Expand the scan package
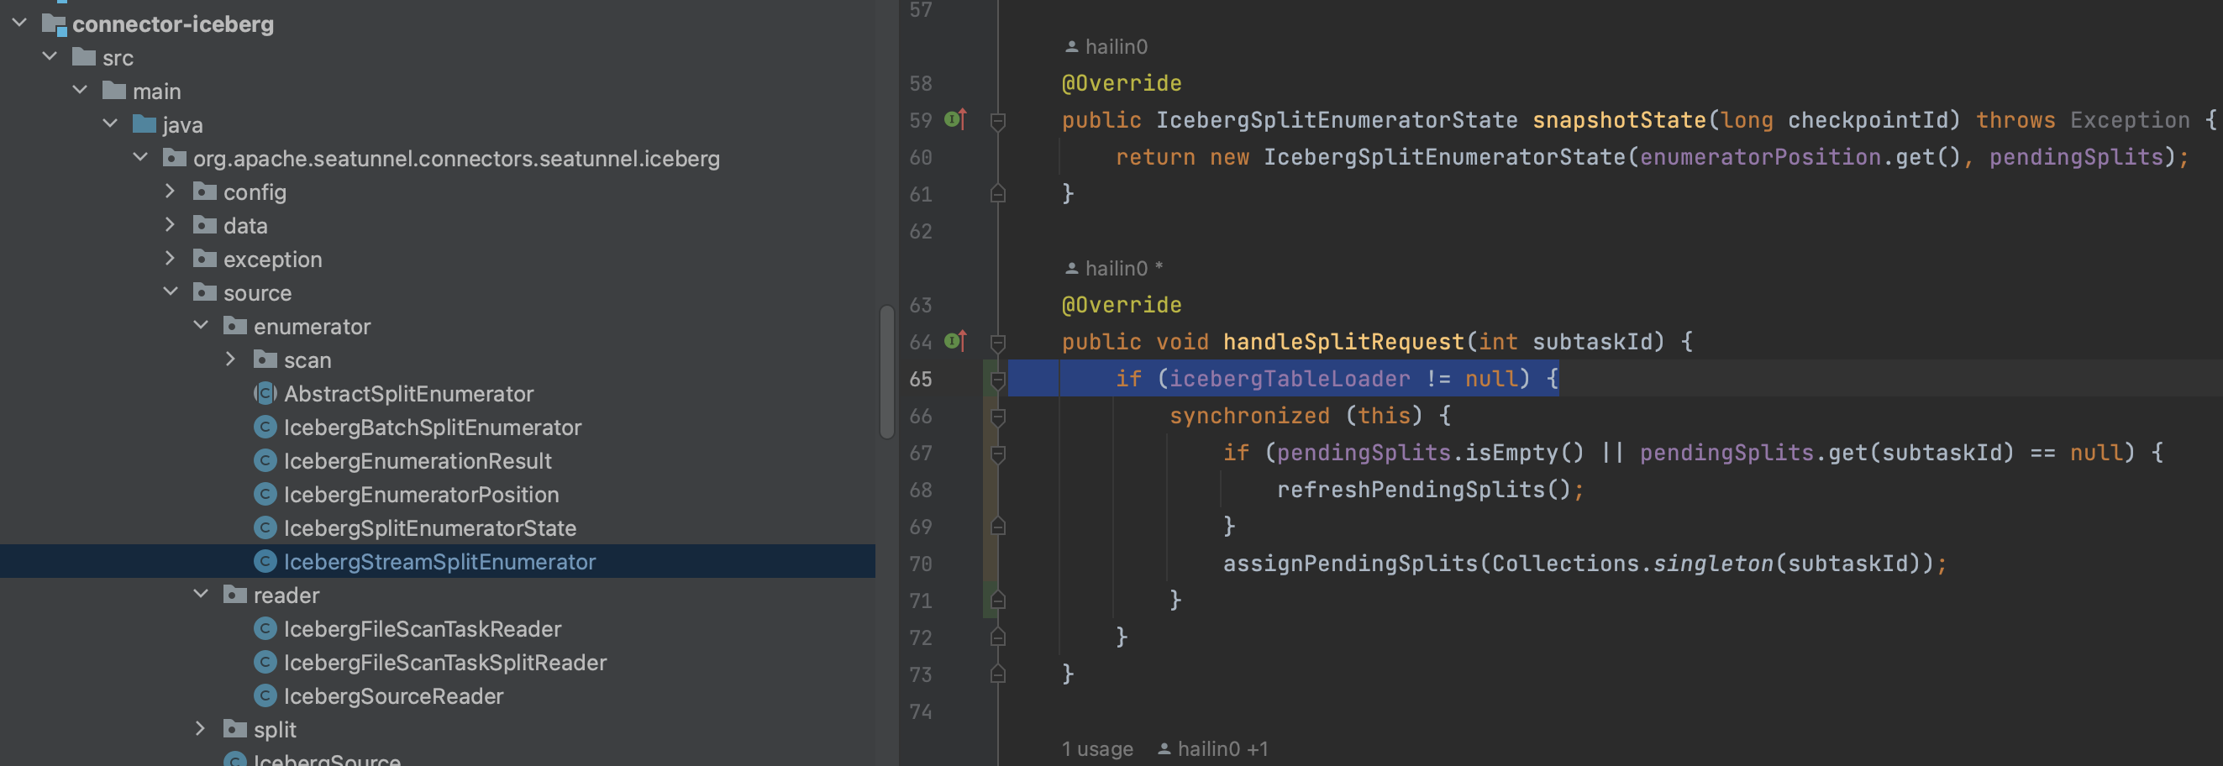The image size is (2223, 766). [230, 359]
